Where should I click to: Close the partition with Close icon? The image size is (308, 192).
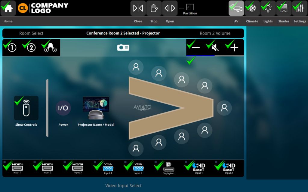tap(138, 8)
